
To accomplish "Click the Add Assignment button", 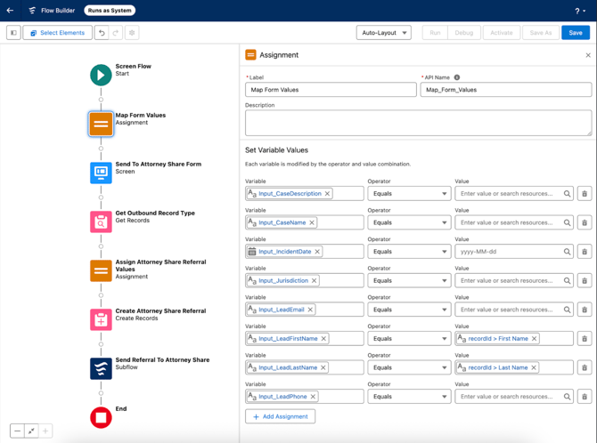I will coord(280,416).
